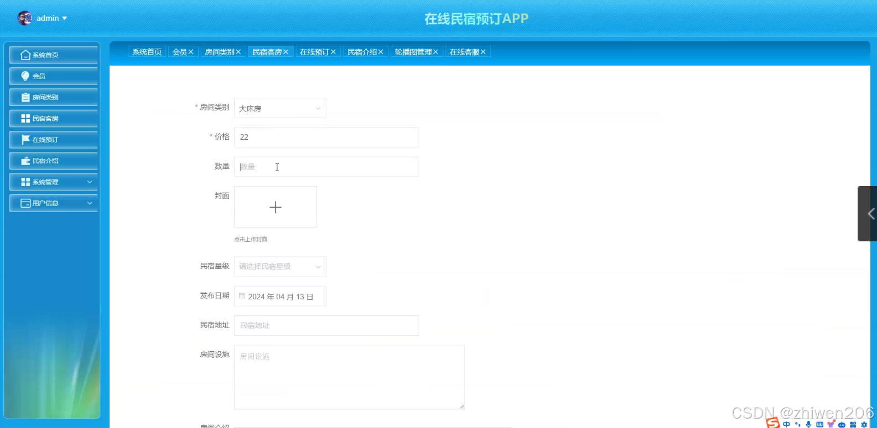The height and width of the screenshot is (428, 877).
Task: Open 会员 in the sidebar
Action: [53, 76]
